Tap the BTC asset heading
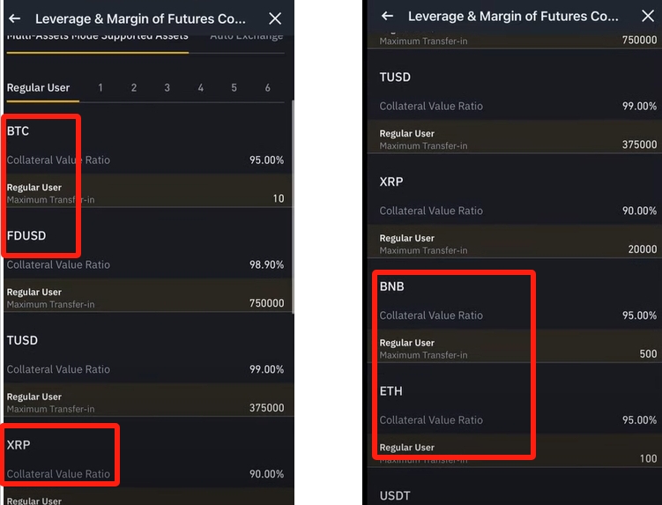 (19, 131)
